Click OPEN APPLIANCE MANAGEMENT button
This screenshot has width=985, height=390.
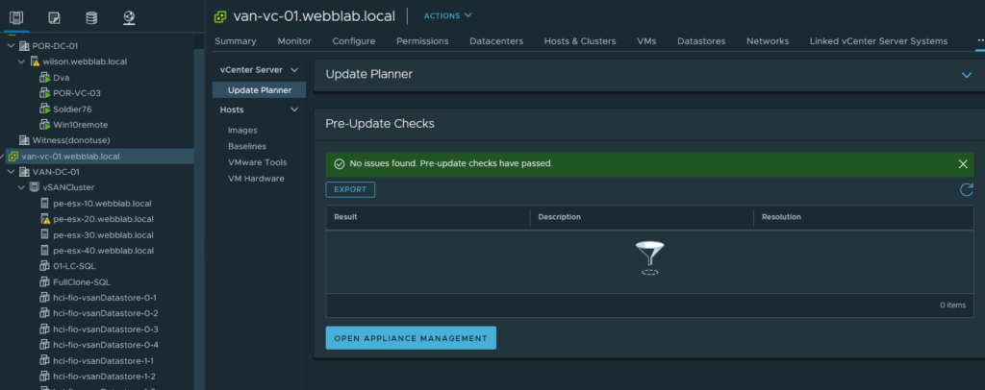411,338
